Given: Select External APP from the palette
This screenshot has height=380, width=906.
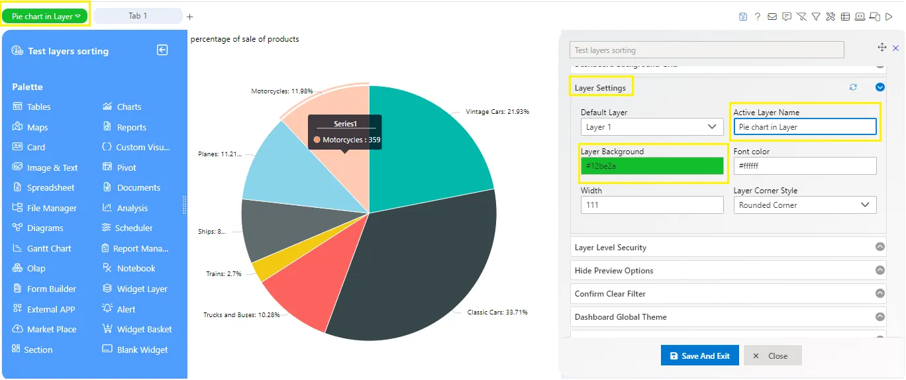Looking at the screenshot, I should pos(44,309).
